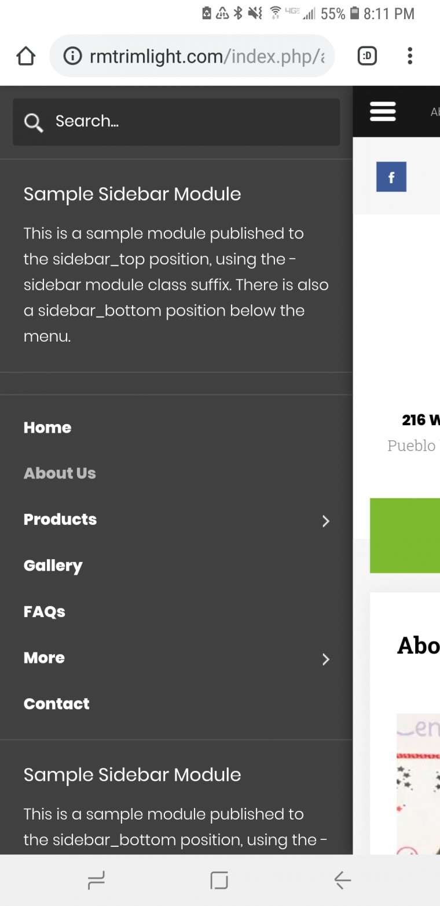
Task: Open the Facebook social icon
Action: point(391,177)
